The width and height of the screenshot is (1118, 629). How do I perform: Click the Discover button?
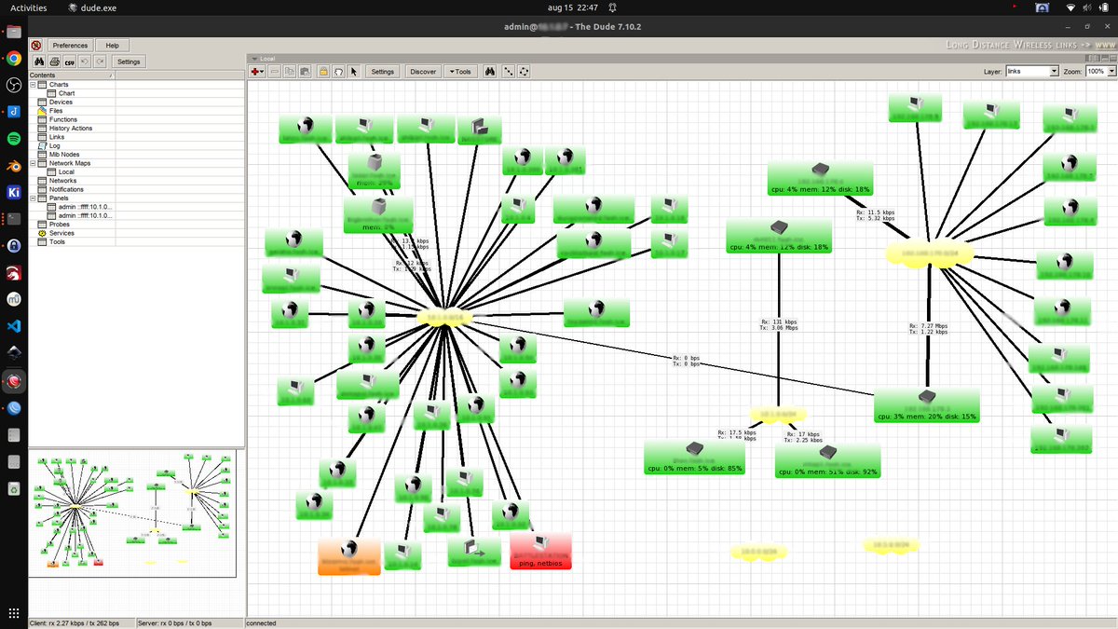[423, 71]
